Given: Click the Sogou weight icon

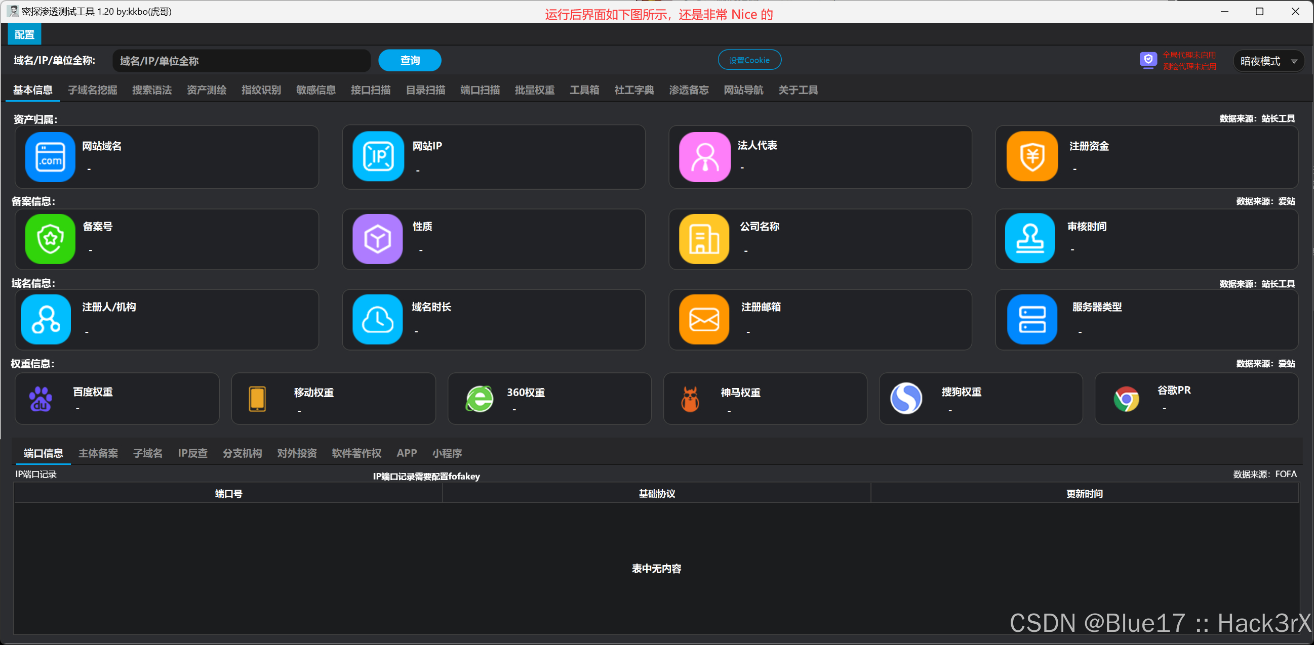Looking at the screenshot, I should (906, 399).
